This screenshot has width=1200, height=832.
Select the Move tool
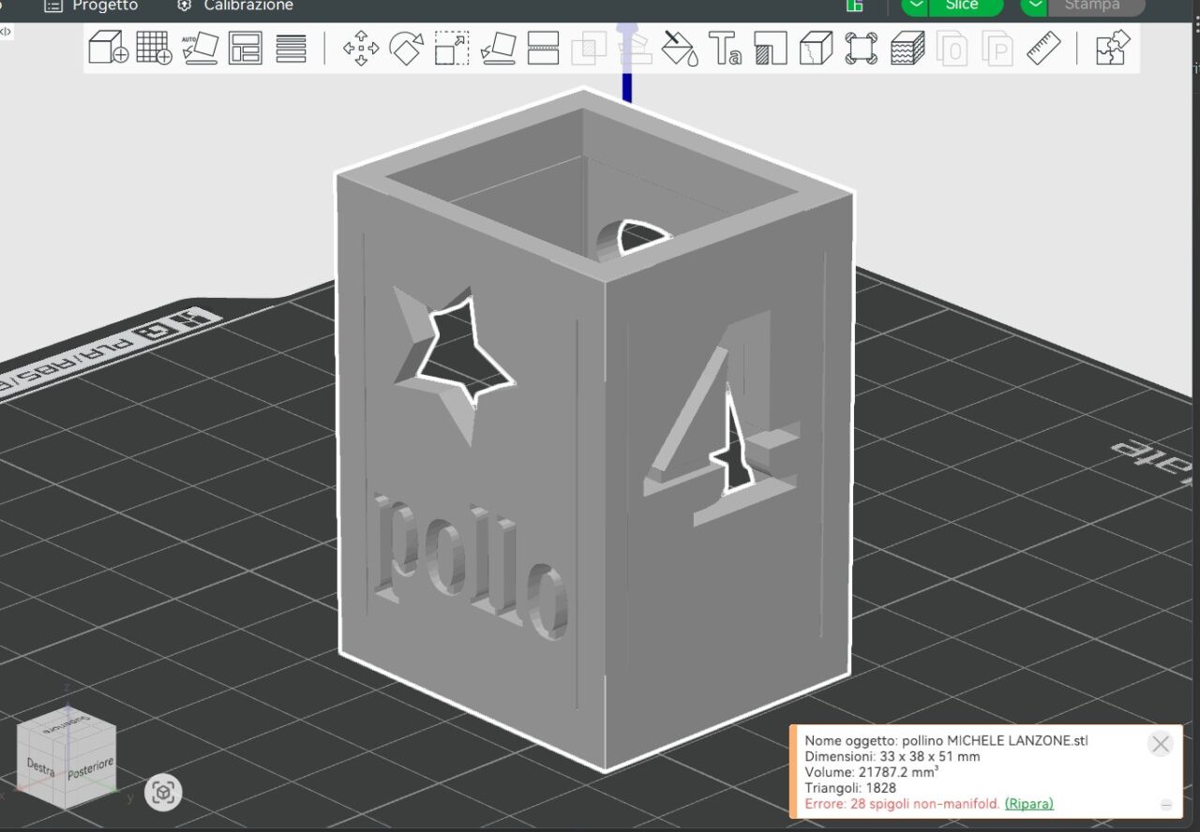pos(361,48)
